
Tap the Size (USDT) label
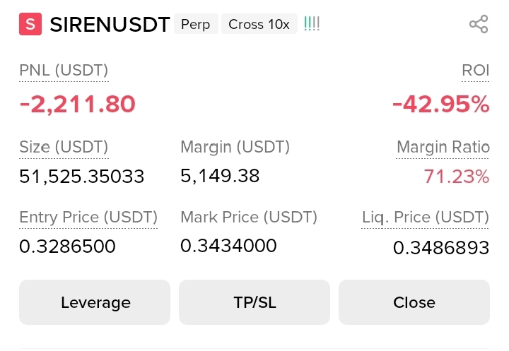(64, 147)
